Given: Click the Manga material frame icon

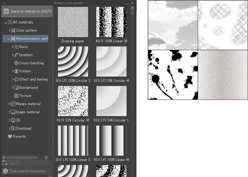Looking at the screenshot, I should [13, 104].
